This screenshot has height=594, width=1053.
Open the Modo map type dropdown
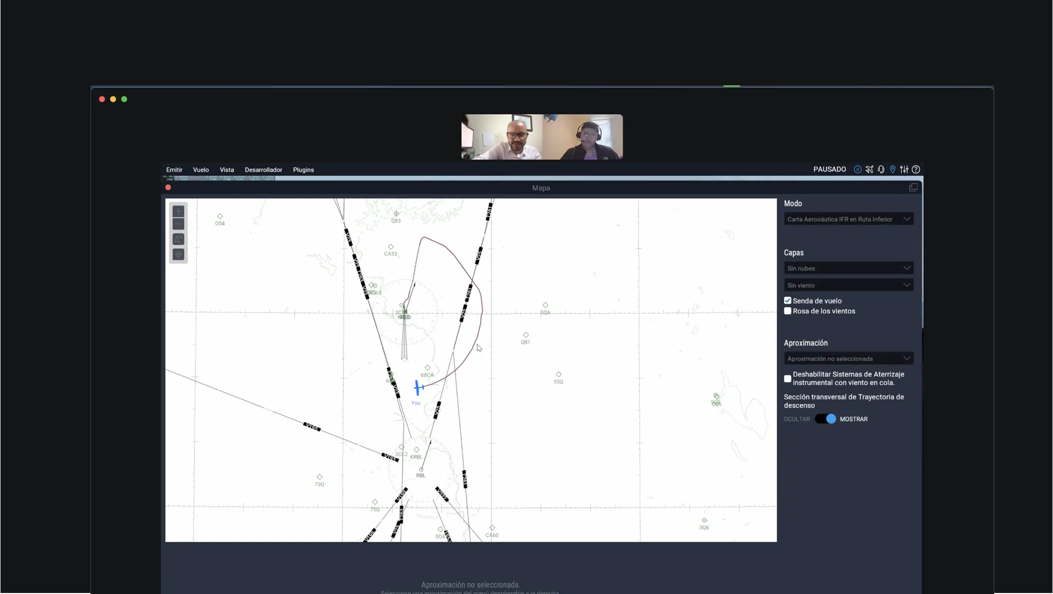[x=849, y=219]
